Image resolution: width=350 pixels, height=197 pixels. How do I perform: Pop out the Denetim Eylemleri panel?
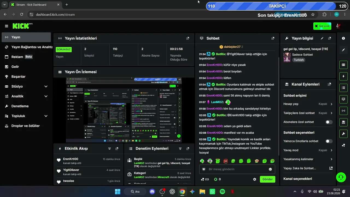click(x=188, y=149)
